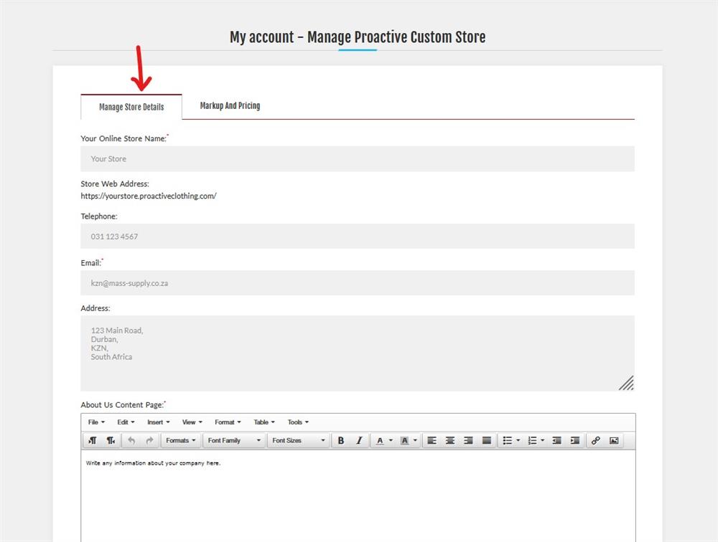Viewport: 718px width, 542px height.
Task: Click the Italic formatting icon
Action: (358, 440)
